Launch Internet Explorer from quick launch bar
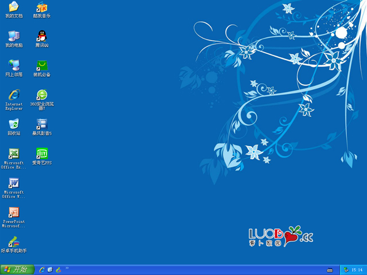This screenshot has height=275, width=367. pyautogui.click(x=42, y=270)
